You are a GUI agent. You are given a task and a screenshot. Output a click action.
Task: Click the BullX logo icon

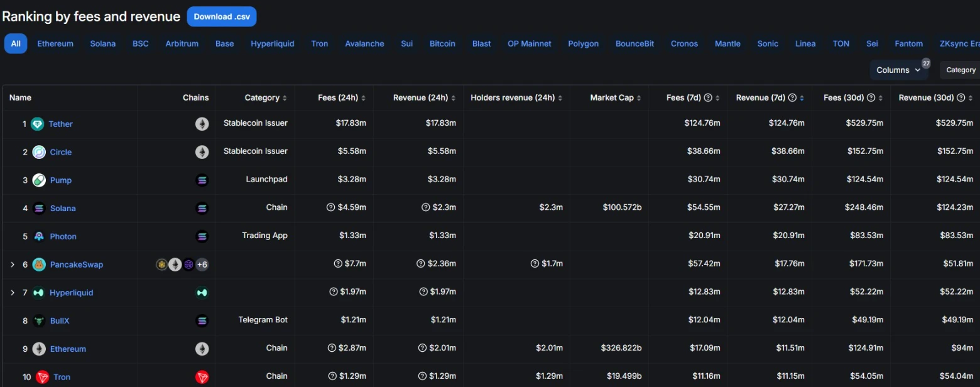(x=39, y=320)
